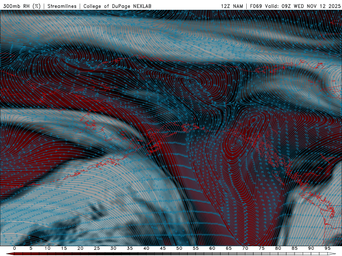The height and width of the screenshot is (256, 342).
Task: Click the colorbar's white right end arrow
Action: click(x=332, y=254)
